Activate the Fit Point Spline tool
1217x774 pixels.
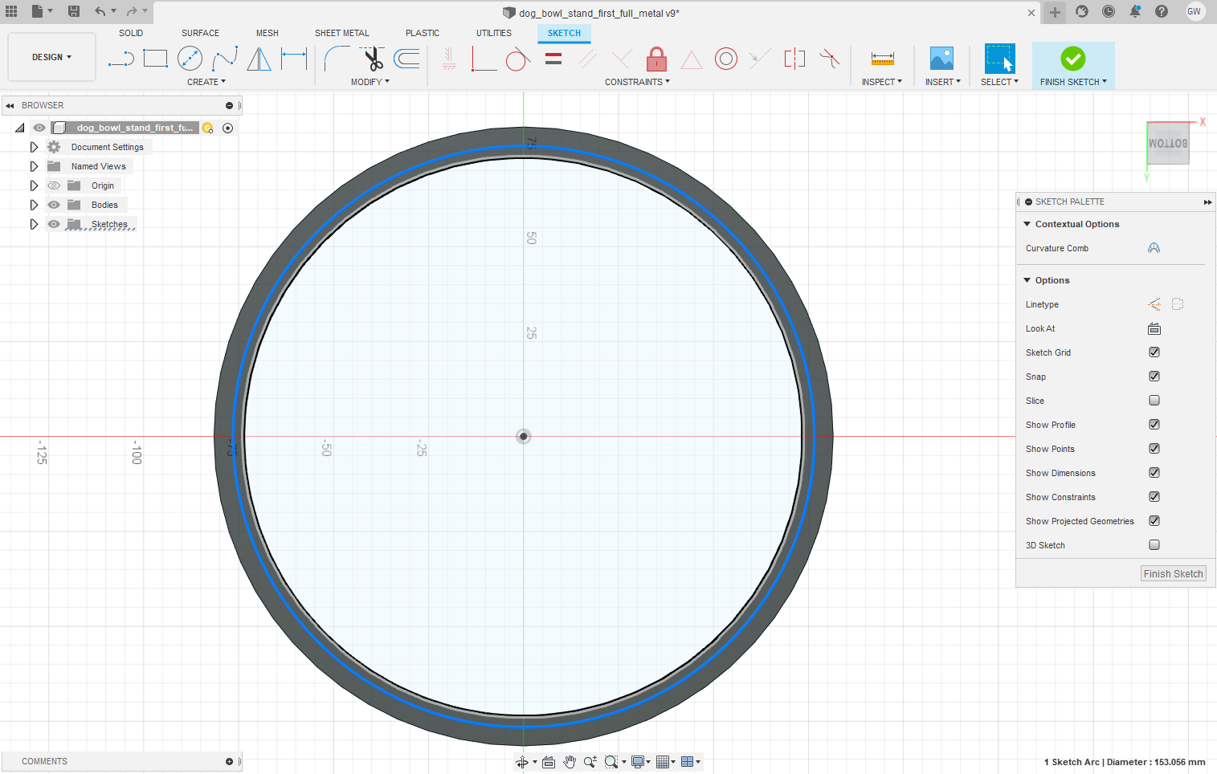click(x=225, y=59)
